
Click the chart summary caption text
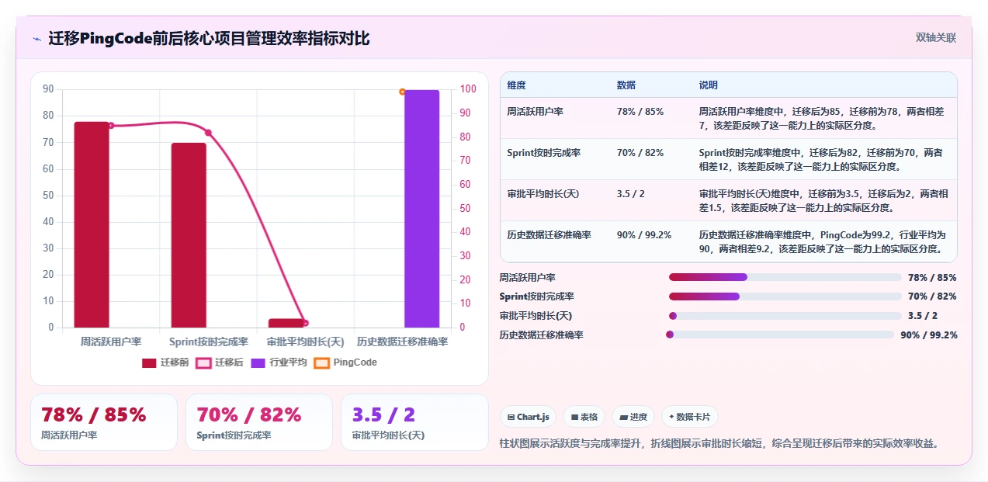click(x=719, y=443)
